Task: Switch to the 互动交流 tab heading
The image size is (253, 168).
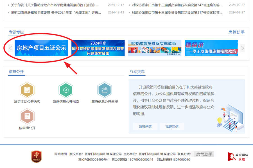Action: 137,72
